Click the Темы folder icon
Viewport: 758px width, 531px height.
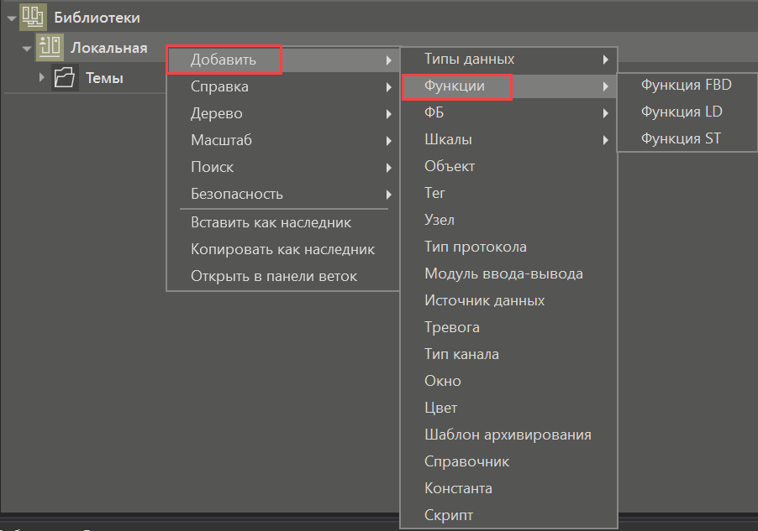[x=63, y=77]
